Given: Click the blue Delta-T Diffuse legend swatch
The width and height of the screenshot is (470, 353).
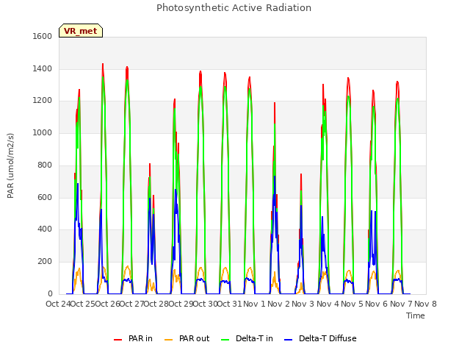Looking at the screenshot, I should 288,340.
